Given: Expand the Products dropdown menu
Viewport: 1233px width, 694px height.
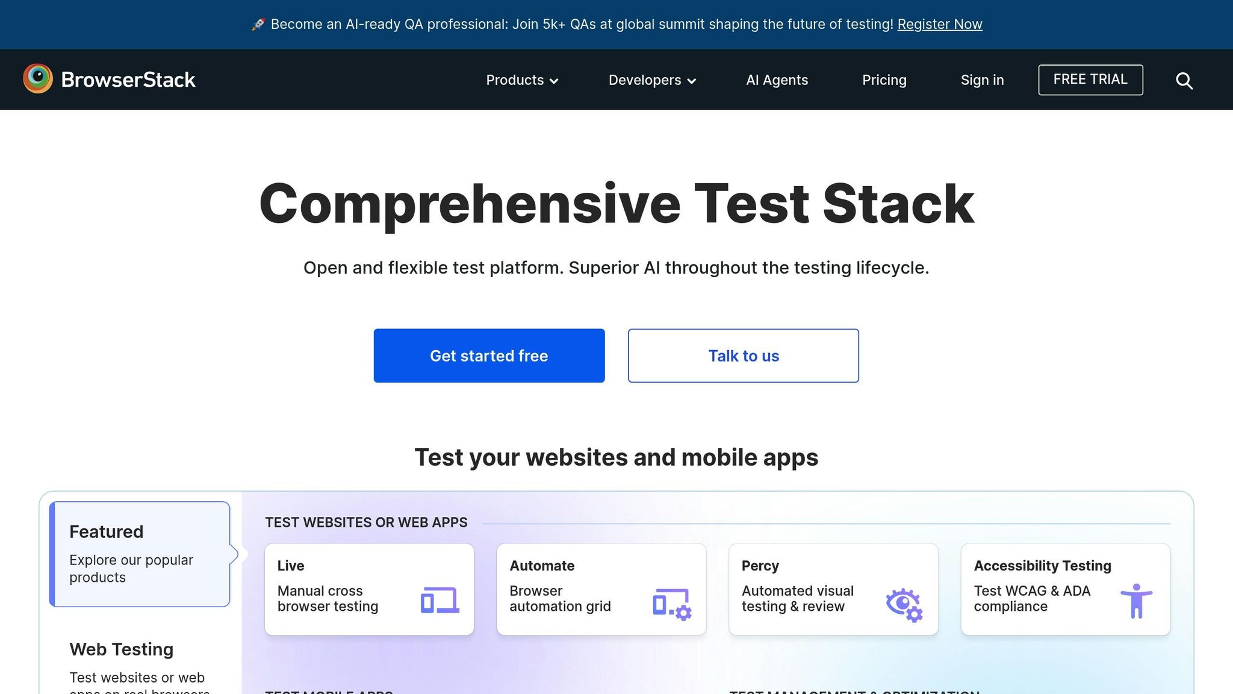Looking at the screenshot, I should (x=515, y=80).
